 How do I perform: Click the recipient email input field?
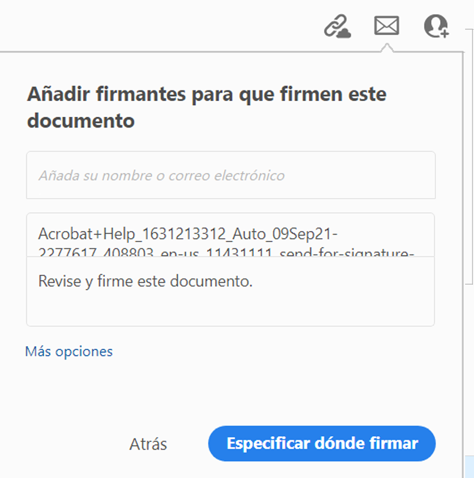pyautogui.click(x=230, y=175)
